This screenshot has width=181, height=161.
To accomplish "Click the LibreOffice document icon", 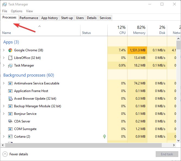I will point(10,58).
